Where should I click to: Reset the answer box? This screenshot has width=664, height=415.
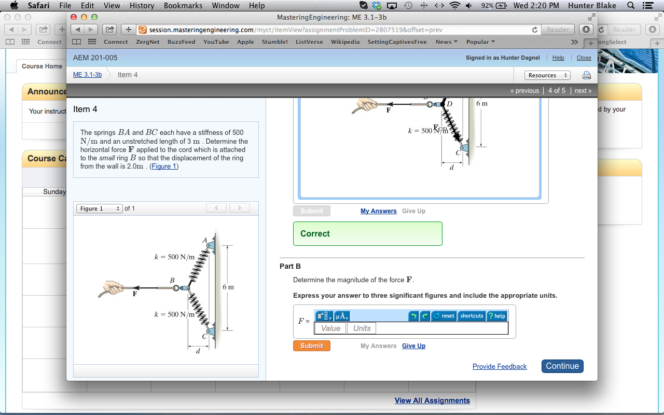coord(444,316)
